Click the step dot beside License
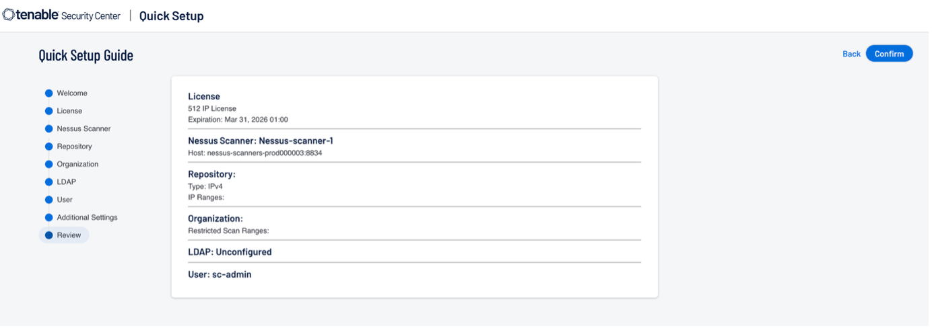This screenshot has width=932, height=328. 48,111
